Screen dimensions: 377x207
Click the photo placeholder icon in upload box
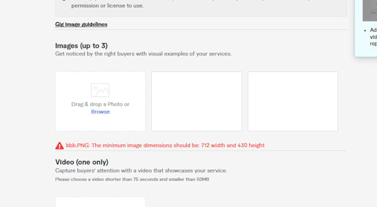tap(100, 90)
